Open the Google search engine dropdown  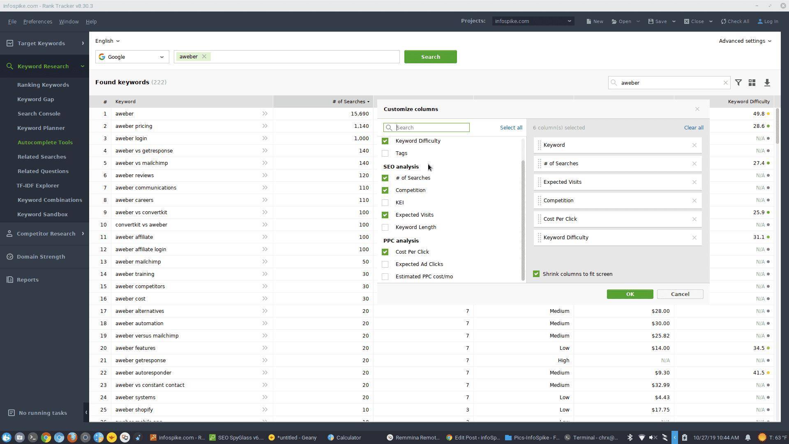[x=132, y=57]
